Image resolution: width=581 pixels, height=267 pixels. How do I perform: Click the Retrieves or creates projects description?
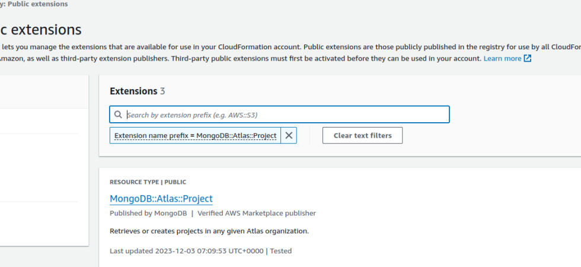209,231
